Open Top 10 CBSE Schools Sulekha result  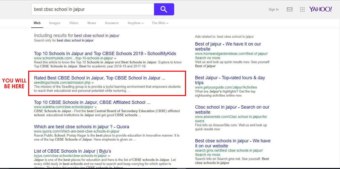92,102
